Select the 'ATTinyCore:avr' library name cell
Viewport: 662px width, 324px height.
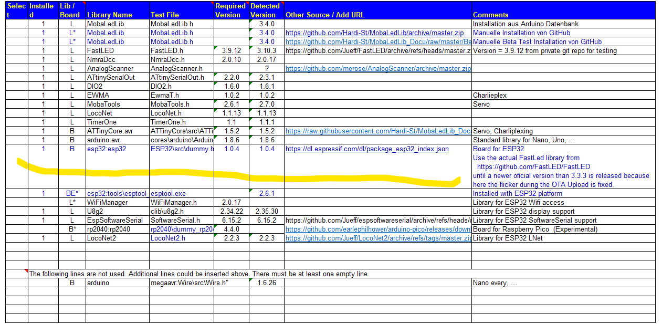[x=118, y=131]
